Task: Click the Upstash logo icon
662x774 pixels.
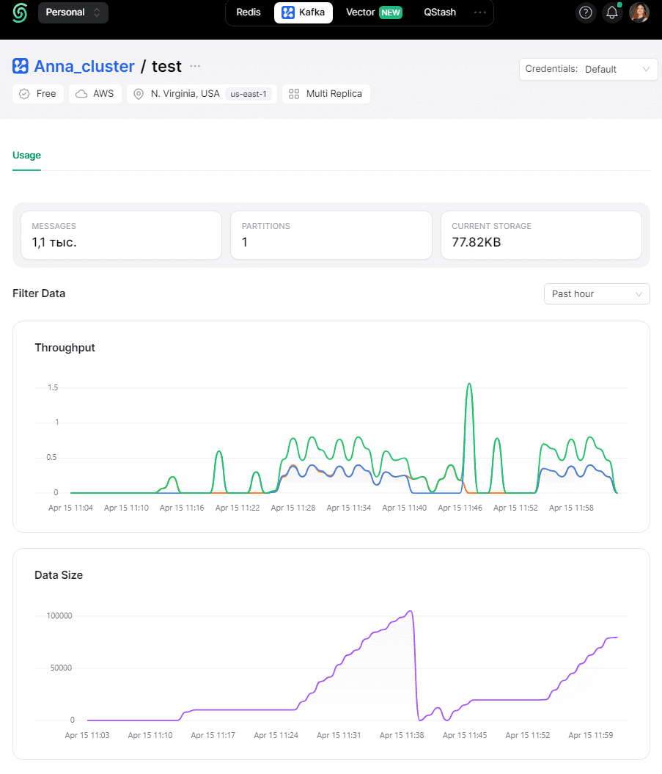Action: click(20, 12)
